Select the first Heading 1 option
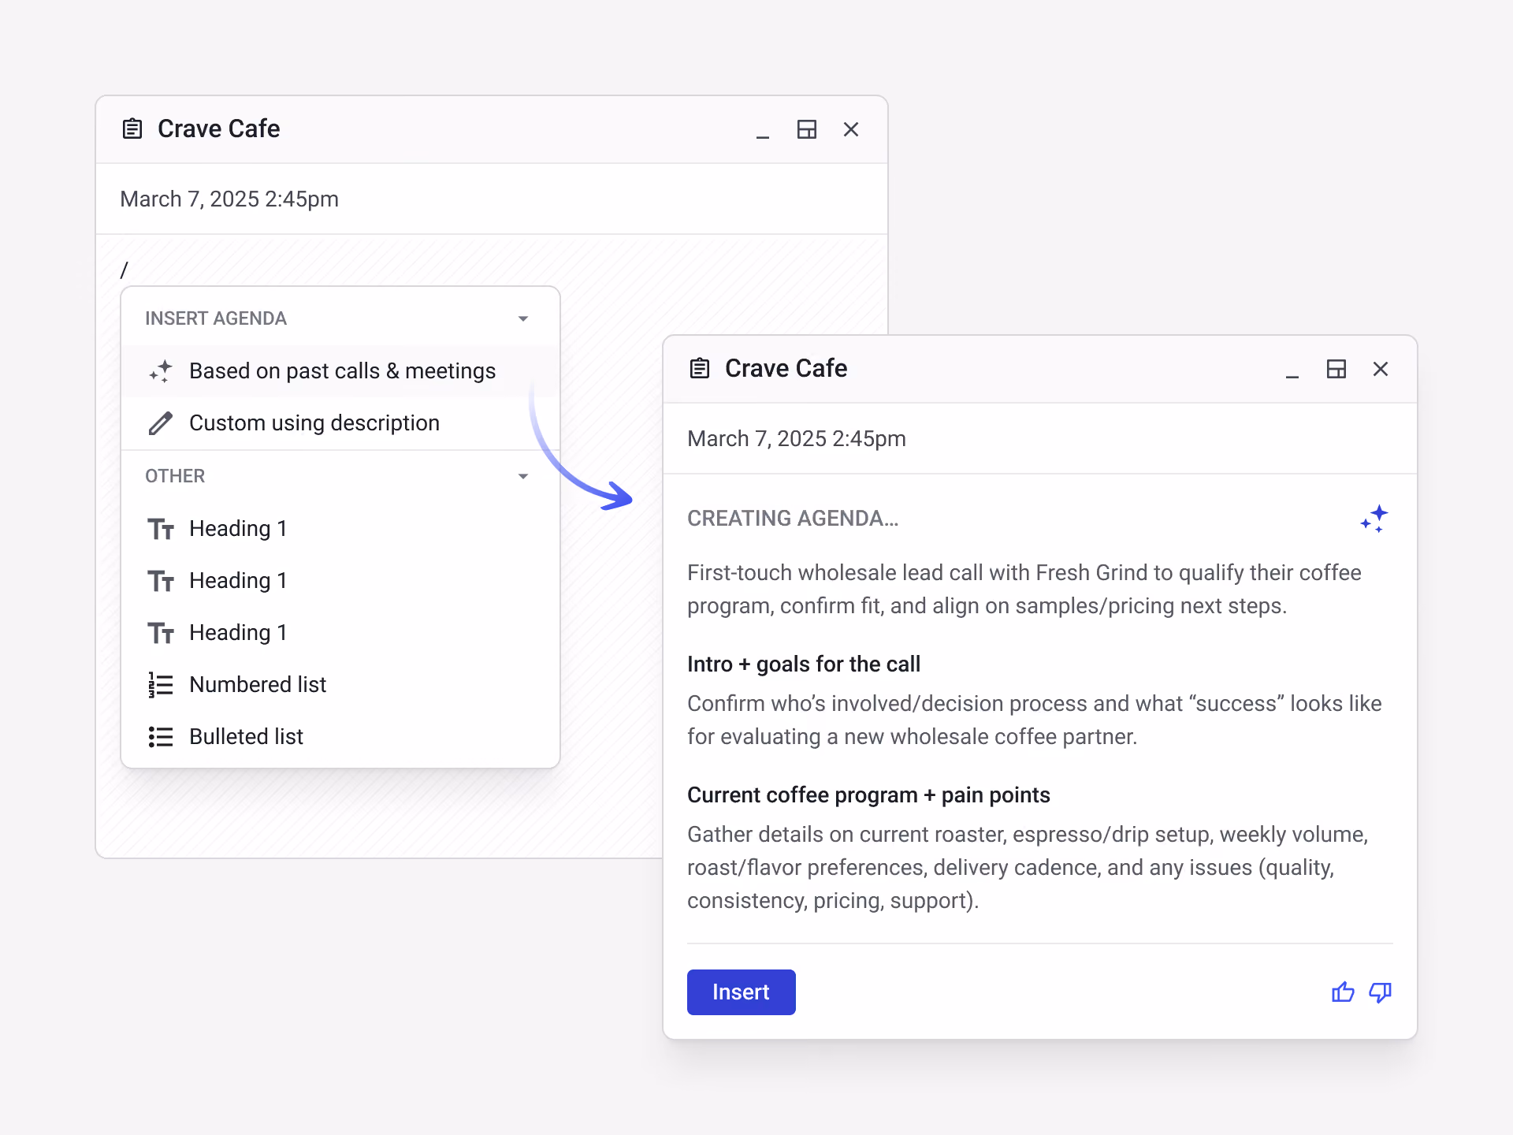1513x1135 pixels. (x=340, y=529)
